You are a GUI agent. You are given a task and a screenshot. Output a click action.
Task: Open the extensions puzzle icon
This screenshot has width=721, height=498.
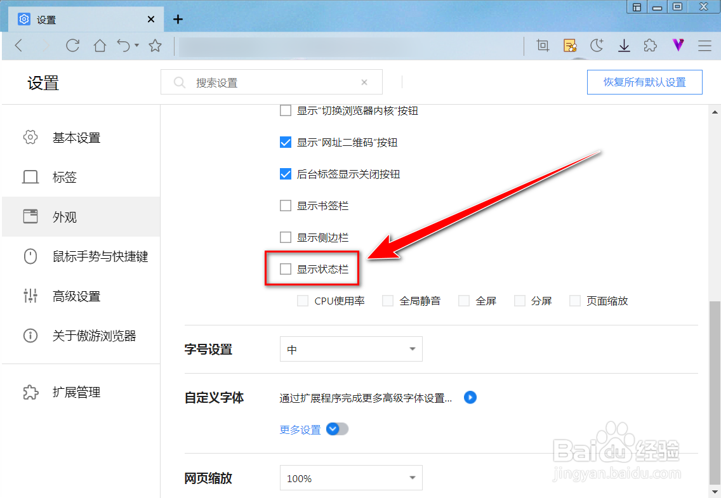[x=650, y=45]
